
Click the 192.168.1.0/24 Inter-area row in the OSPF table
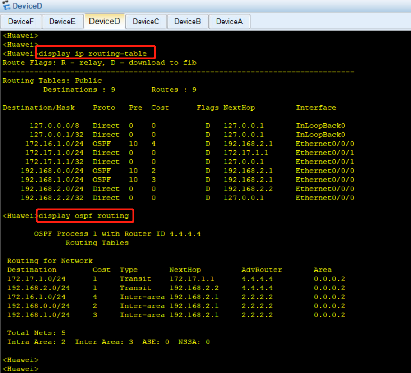[x=176, y=315]
